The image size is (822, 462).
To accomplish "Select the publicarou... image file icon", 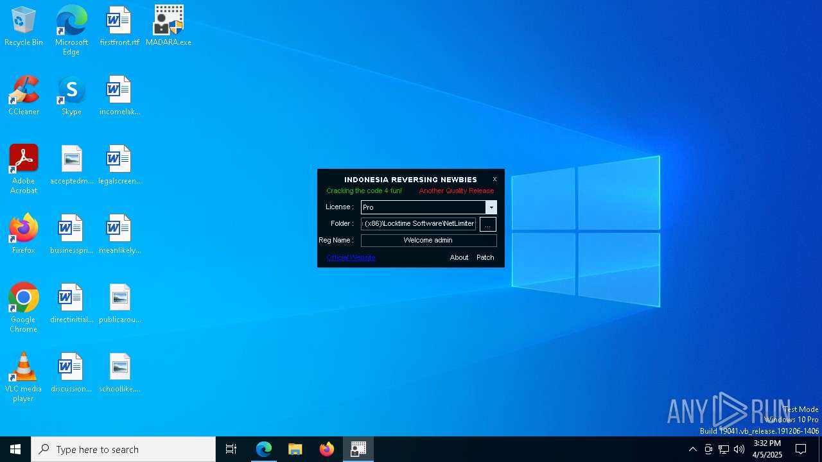I will coord(119,304).
